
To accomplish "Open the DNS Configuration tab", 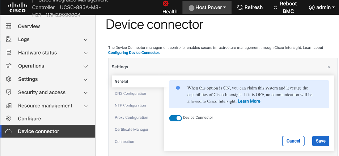I will tap(130, 94).
